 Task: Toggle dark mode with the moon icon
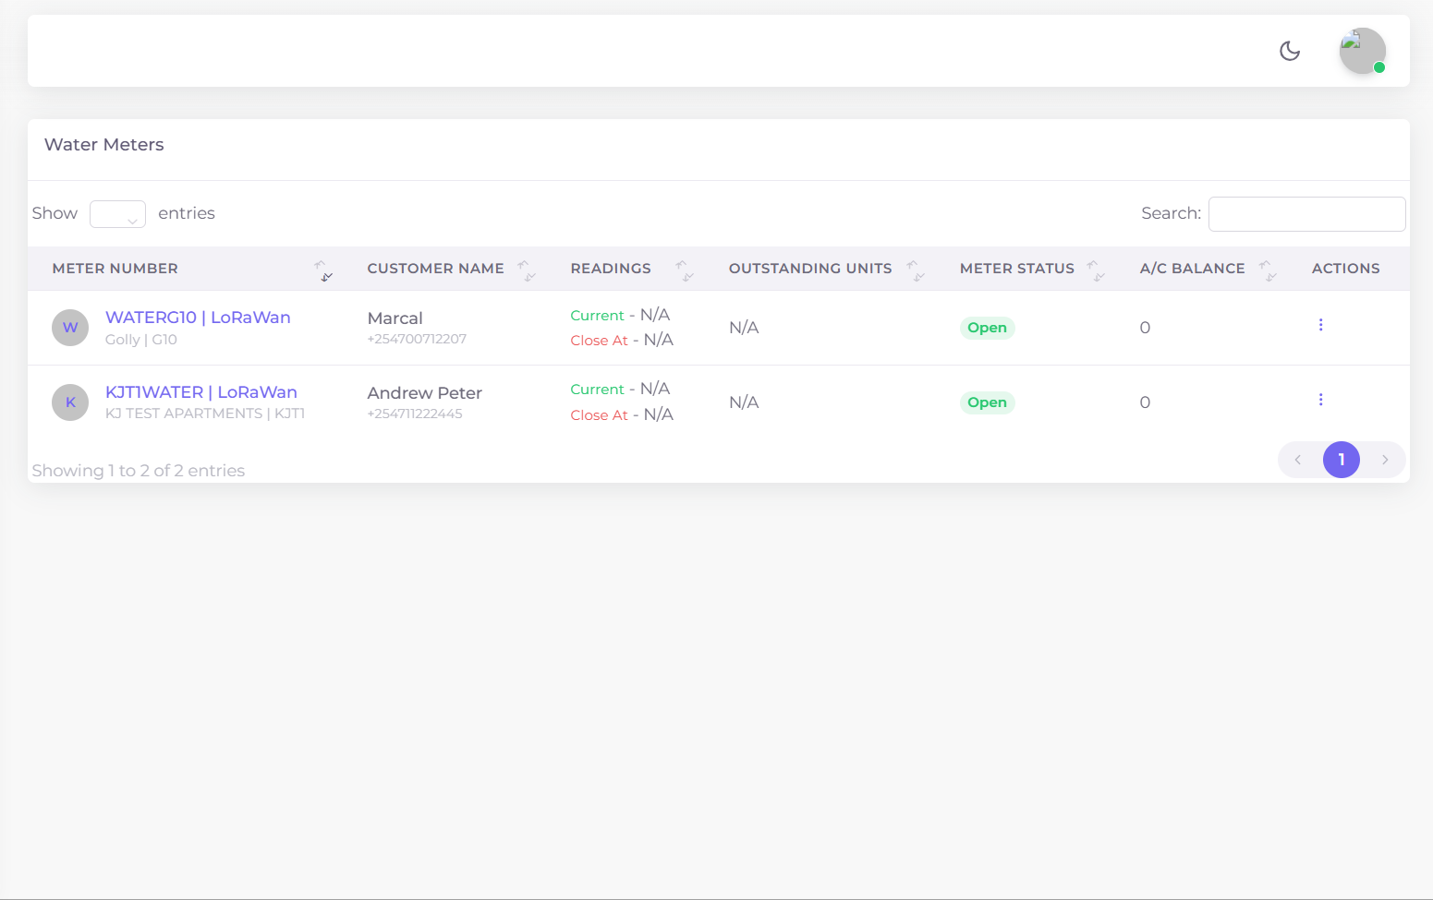tap(1290, 51)
